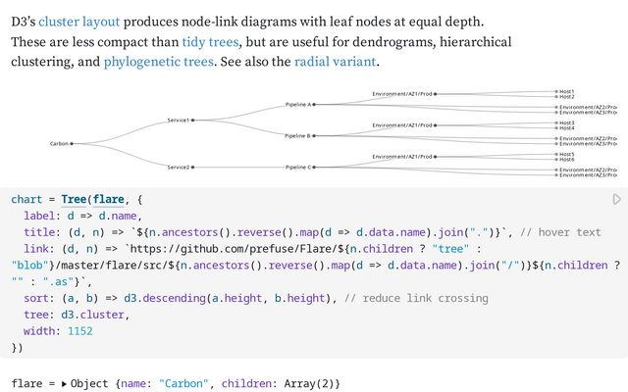
Task: Click the "d3.descending" call in code
Action: [x=165, y=298]
